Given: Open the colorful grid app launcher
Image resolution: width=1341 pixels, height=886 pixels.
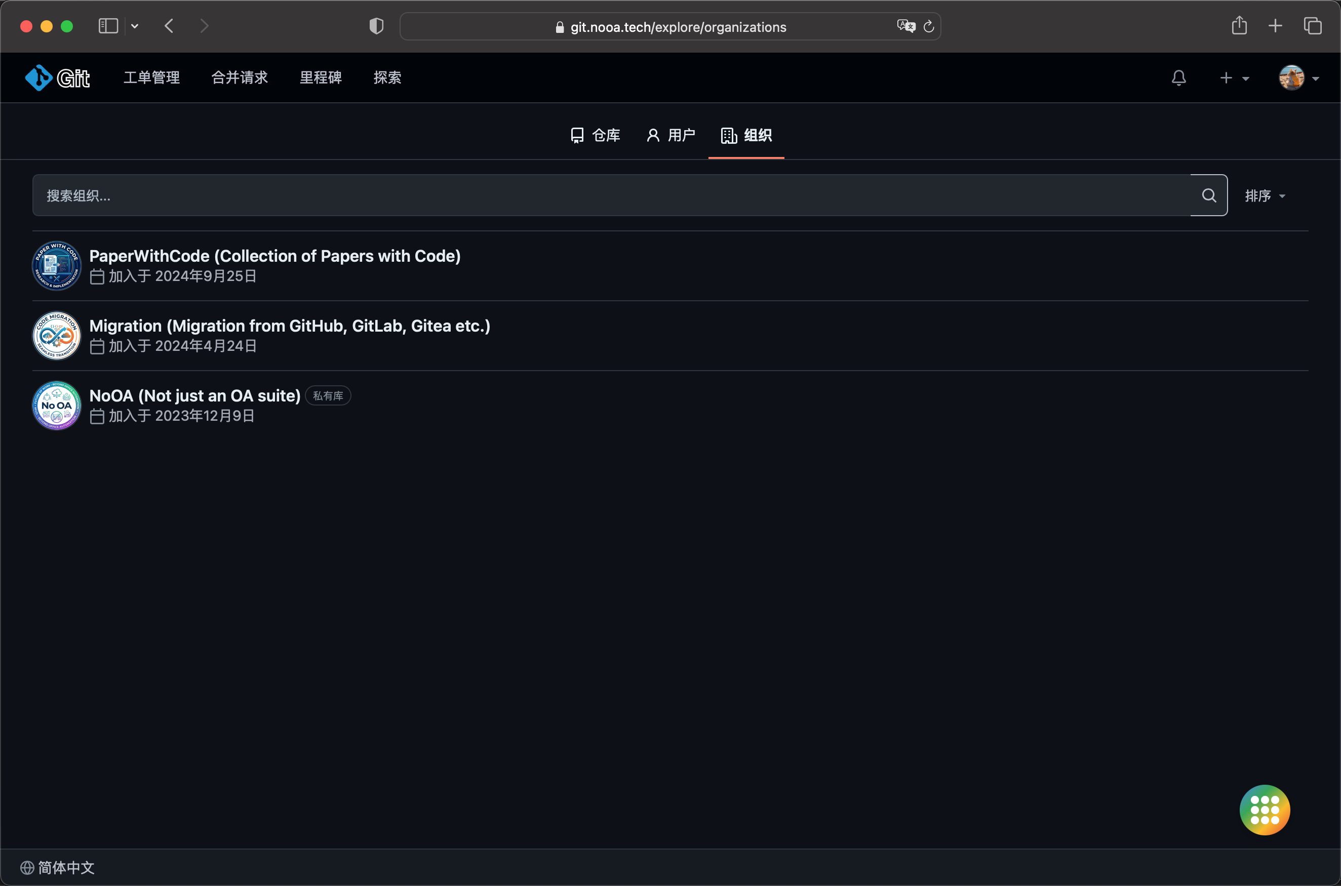Looking at the screenshot, I should 1264,809.
